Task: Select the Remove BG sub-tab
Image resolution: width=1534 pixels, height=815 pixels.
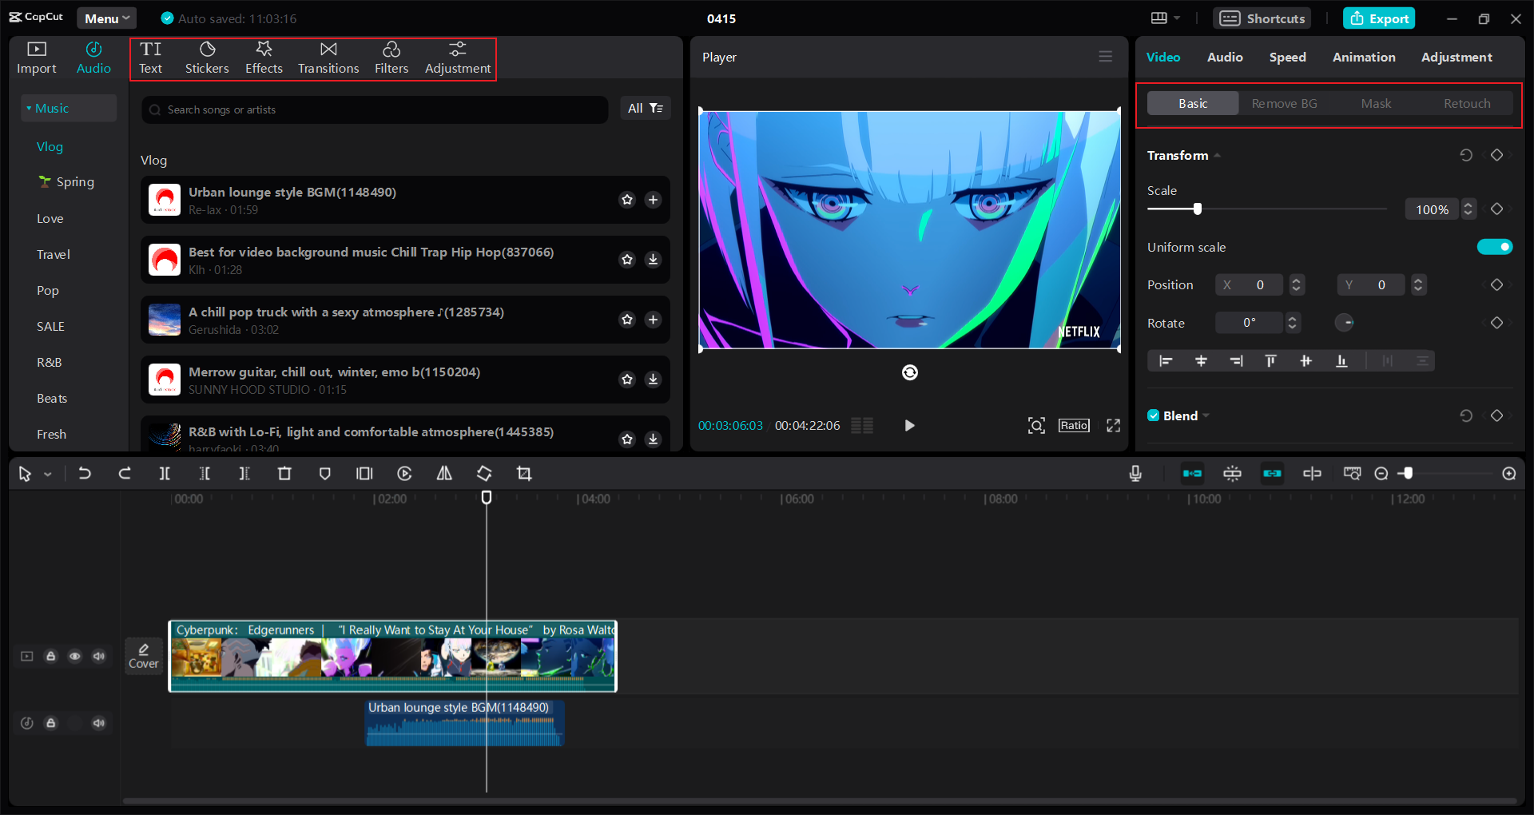Action: [x=1284, y=104]
